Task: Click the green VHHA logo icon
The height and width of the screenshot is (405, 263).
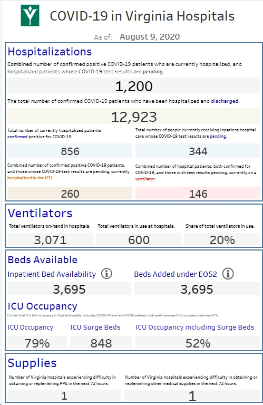Action: 30,15
